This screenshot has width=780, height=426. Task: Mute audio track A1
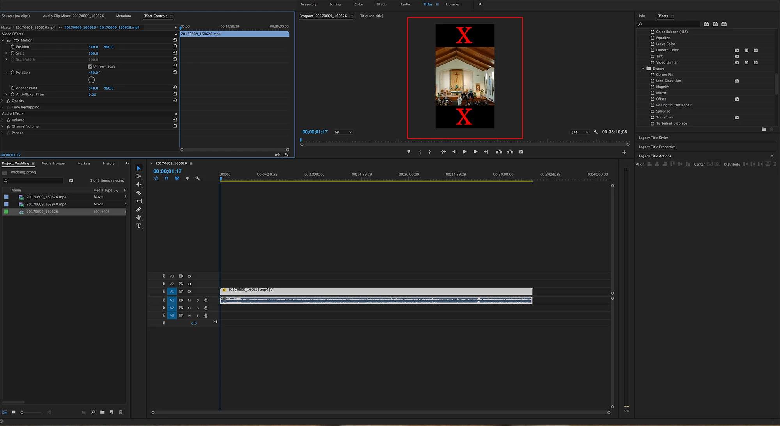189,300
